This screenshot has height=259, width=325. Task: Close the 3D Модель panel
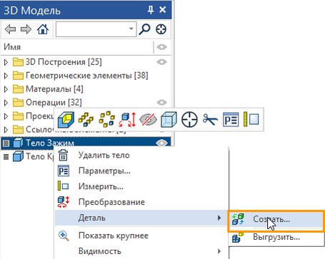(163, 10)
